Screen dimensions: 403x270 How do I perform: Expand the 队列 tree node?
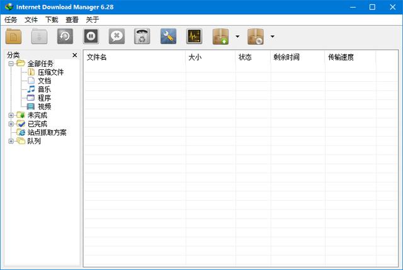[x=11, y=141]
